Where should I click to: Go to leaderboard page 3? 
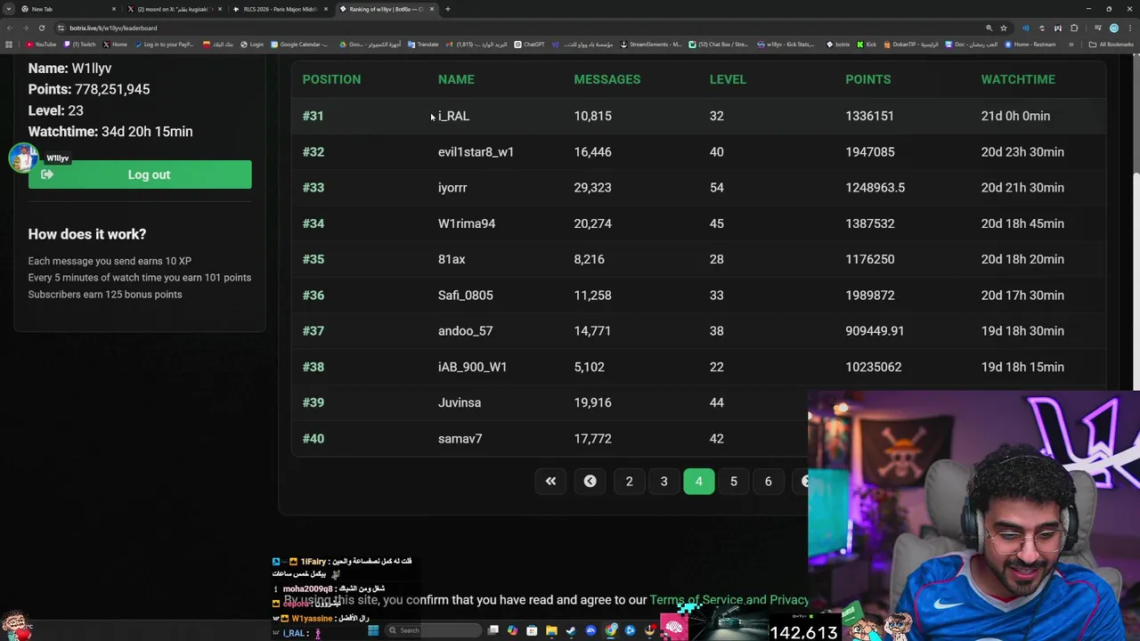point(664,481)
